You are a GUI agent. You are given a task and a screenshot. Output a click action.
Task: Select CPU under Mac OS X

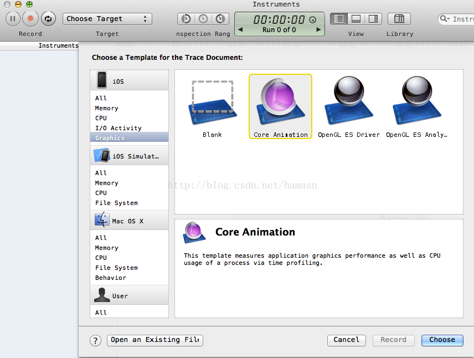coord(130,258)
